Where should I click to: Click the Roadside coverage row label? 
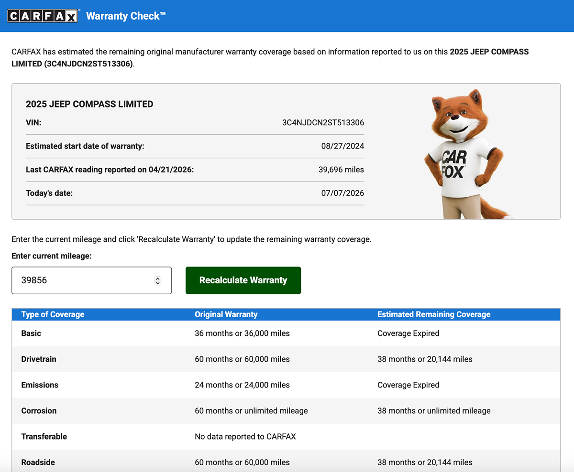coord(38,462)
